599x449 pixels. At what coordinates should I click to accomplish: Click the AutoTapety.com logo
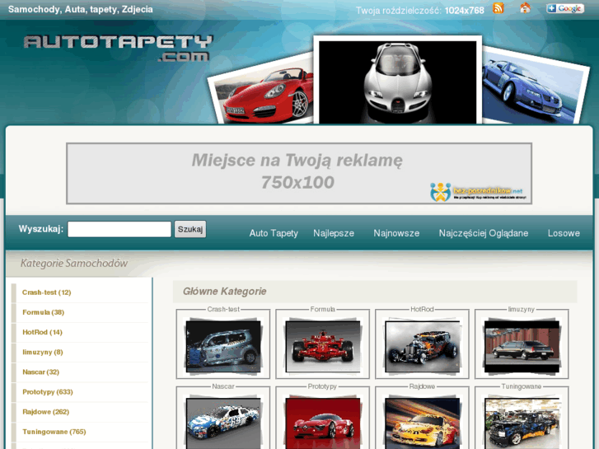tap(118, 48)
